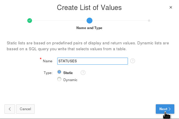Focus the Name field containing STATUSES
This screenshot has height=119, width=179.
tap(92, 61)
